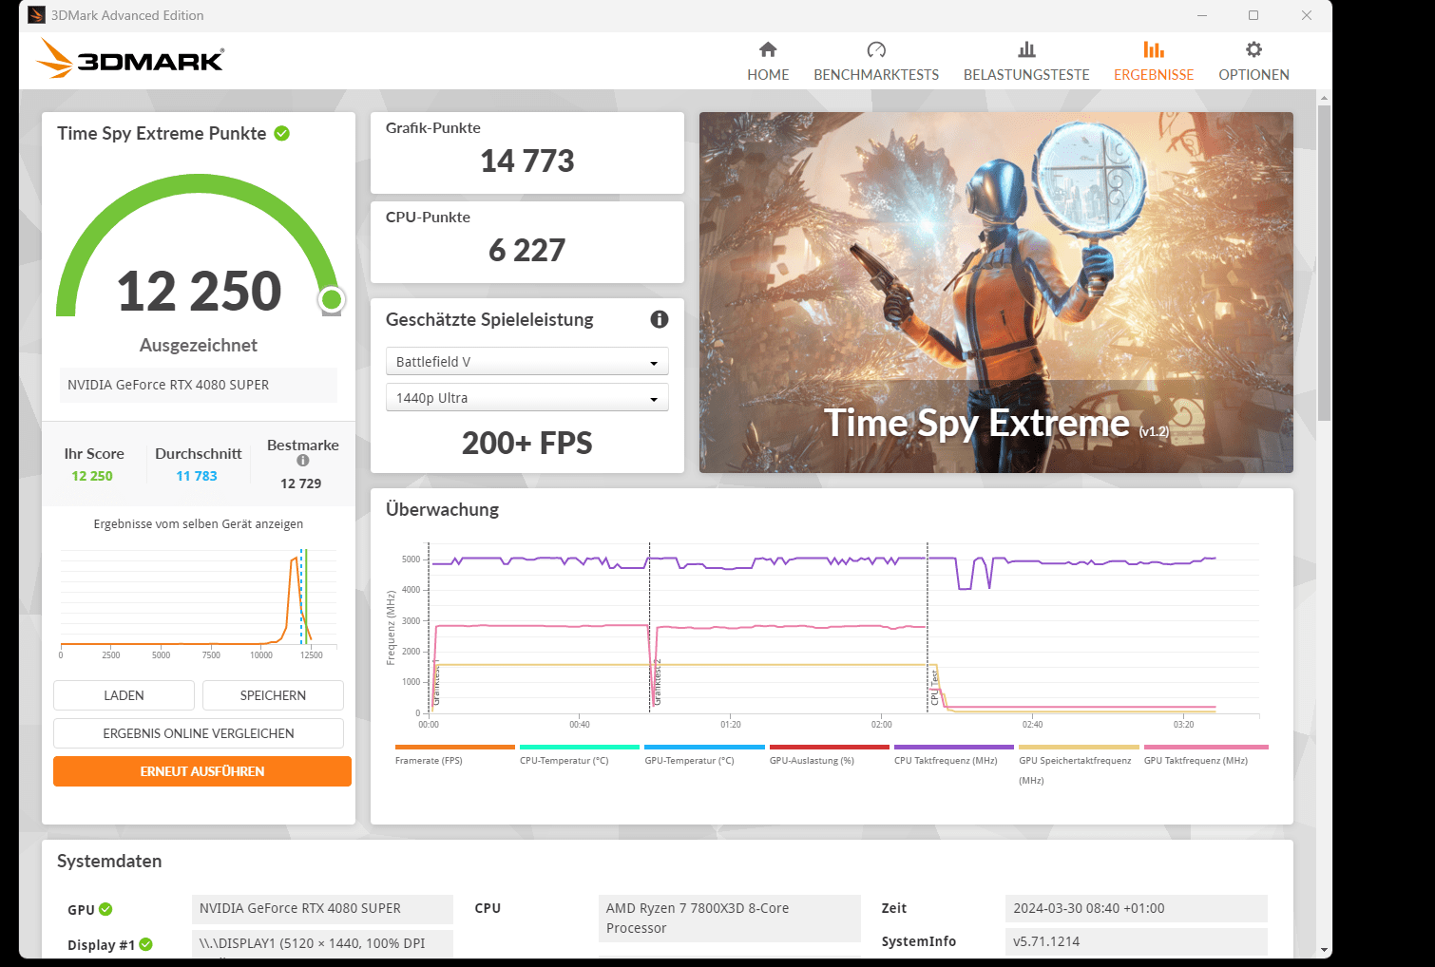
Task: Toggle Framerate (FPS) orange legend swatch
Action: click(x=454, y=748)
